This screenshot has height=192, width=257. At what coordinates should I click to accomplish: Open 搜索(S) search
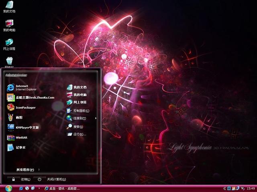[75, 126]
